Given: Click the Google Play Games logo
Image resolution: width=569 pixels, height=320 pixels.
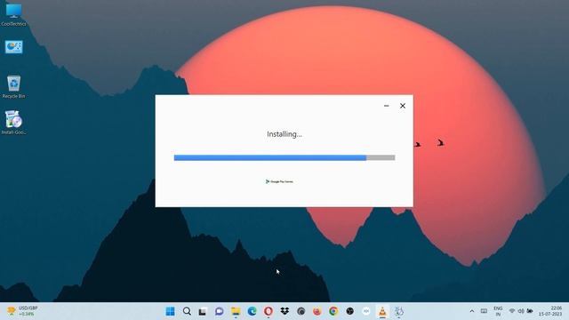Looking at the screenshot, I should [x=279, y=181].
